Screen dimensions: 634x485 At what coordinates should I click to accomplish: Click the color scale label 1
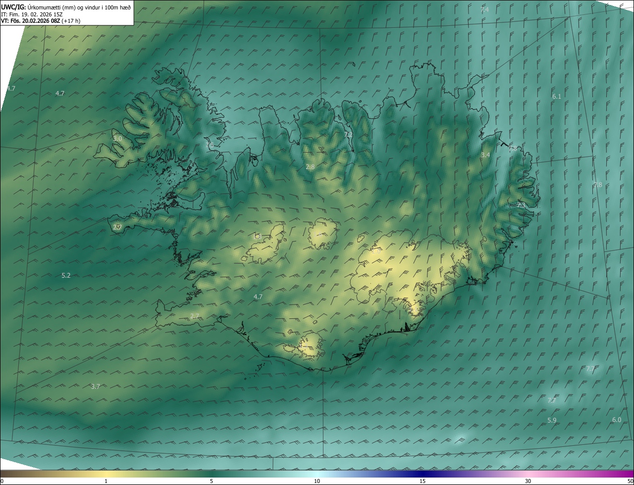[106, 481]
